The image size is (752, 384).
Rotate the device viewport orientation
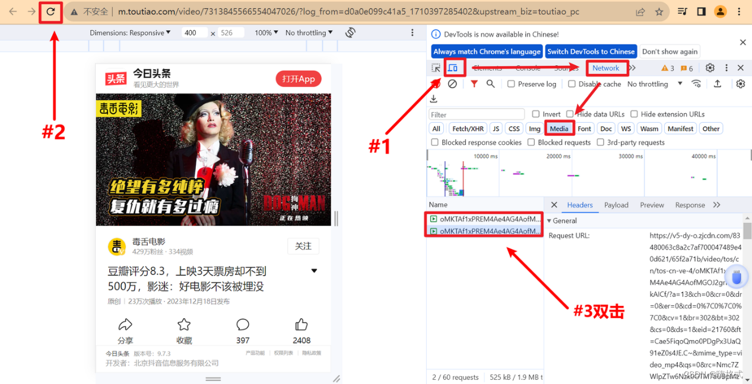(350, 33)
